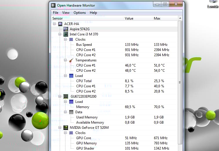This screenshot has height=151, width=219.
Task: Click the memory Load icon
Action: [x=71, y=102]
